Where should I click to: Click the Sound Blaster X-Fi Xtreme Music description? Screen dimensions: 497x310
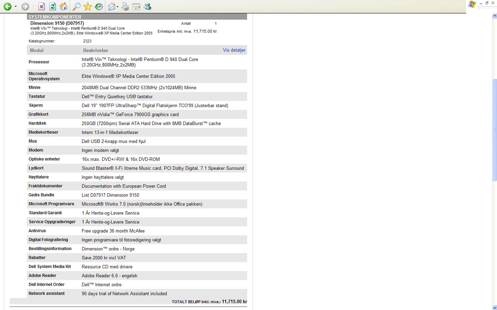[163, 168]
